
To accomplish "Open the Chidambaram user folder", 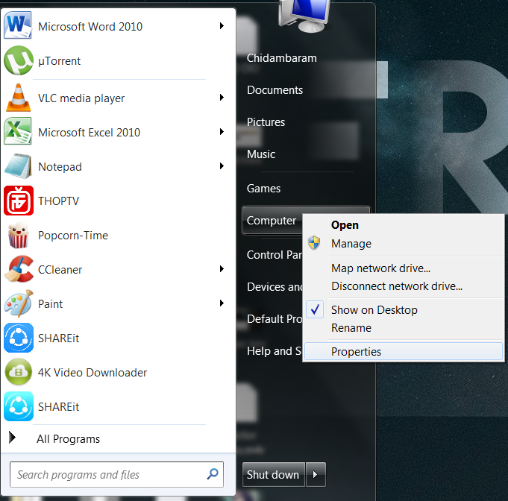I will click(x=281, y=58).
